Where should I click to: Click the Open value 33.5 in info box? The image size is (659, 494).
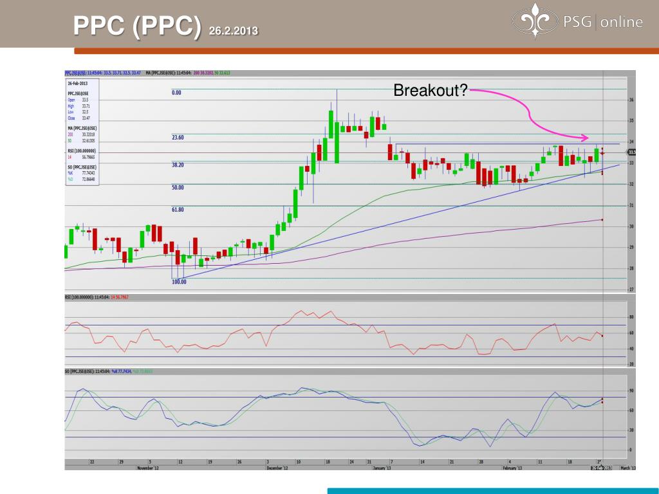(86, 100)
